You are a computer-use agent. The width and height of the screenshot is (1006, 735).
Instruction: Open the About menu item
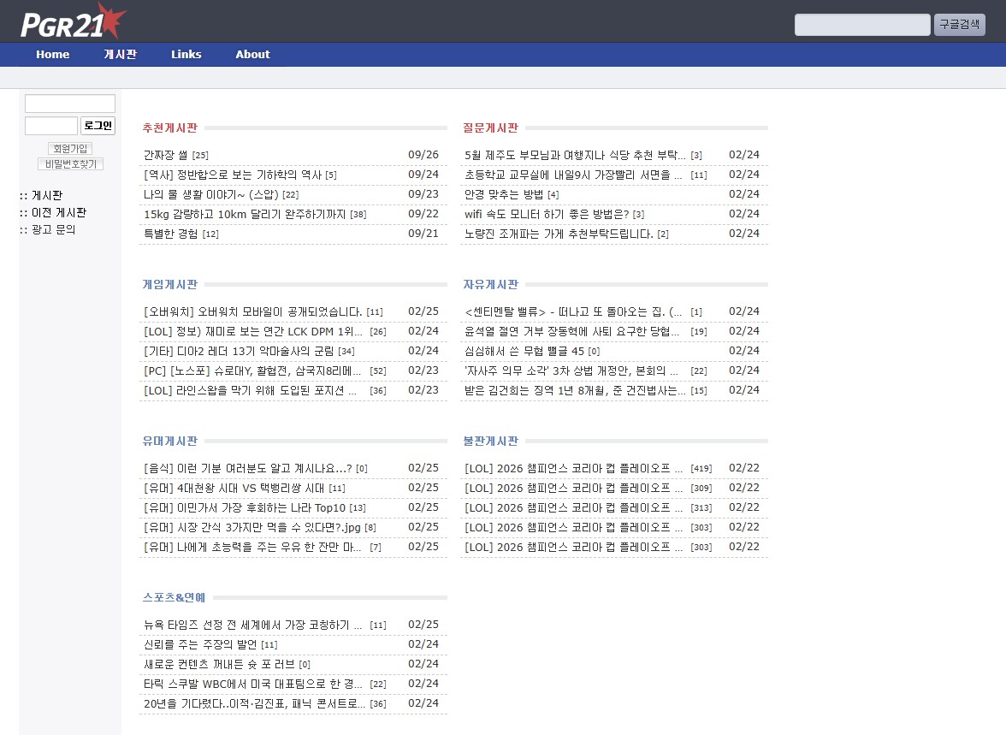click(253, 55)
